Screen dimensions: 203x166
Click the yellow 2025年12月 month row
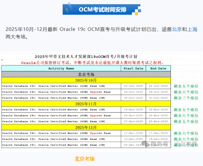click(86, 127)
